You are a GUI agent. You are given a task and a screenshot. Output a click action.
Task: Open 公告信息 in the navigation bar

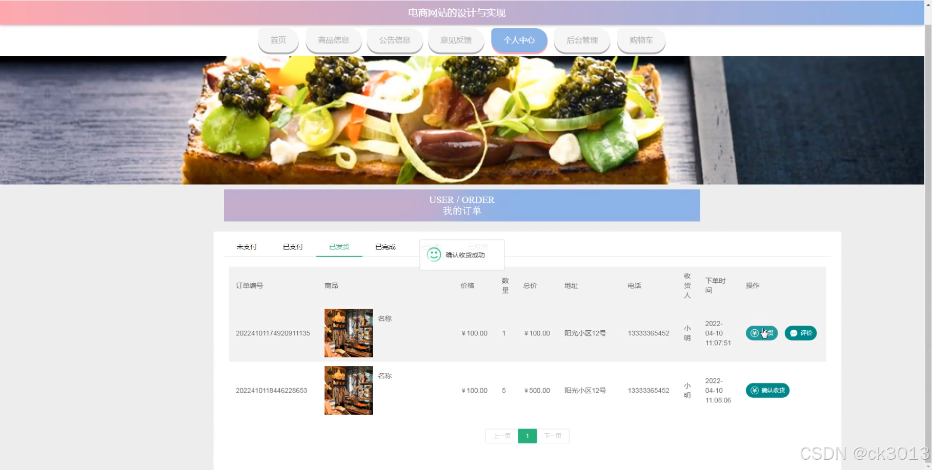[x=395, y=40]
